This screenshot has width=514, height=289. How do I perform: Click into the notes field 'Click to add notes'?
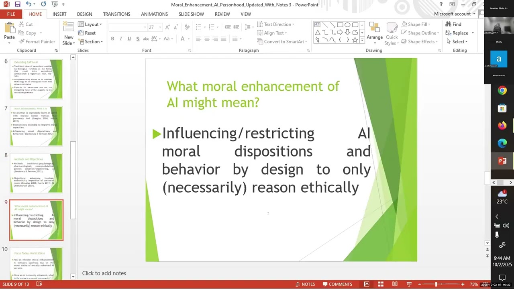[x=104, y=273]
